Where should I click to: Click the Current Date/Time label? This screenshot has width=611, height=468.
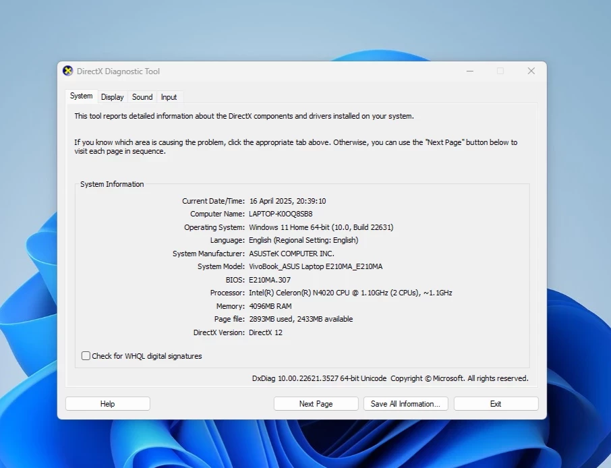(x=213, y=201)
